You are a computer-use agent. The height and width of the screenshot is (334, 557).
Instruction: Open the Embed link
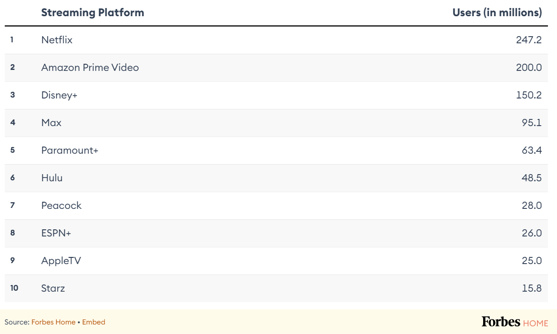(93, 322)
